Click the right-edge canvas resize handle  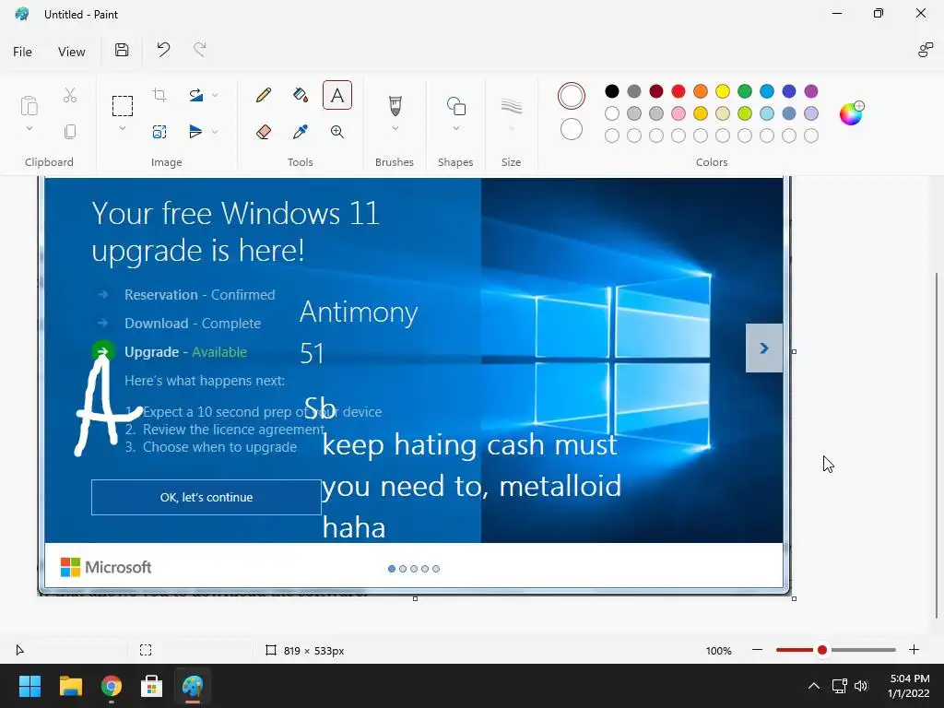click(x=794, y=351)
